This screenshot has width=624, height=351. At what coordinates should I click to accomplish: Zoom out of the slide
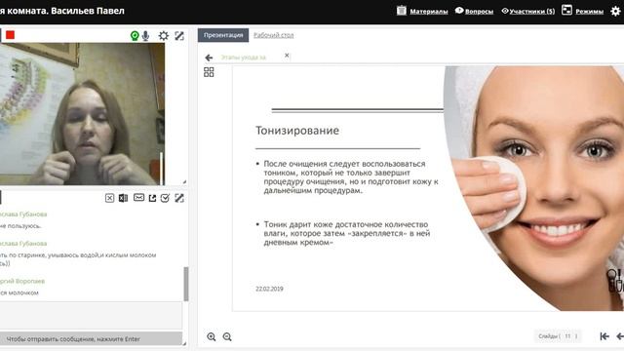(x=227, y=336)
